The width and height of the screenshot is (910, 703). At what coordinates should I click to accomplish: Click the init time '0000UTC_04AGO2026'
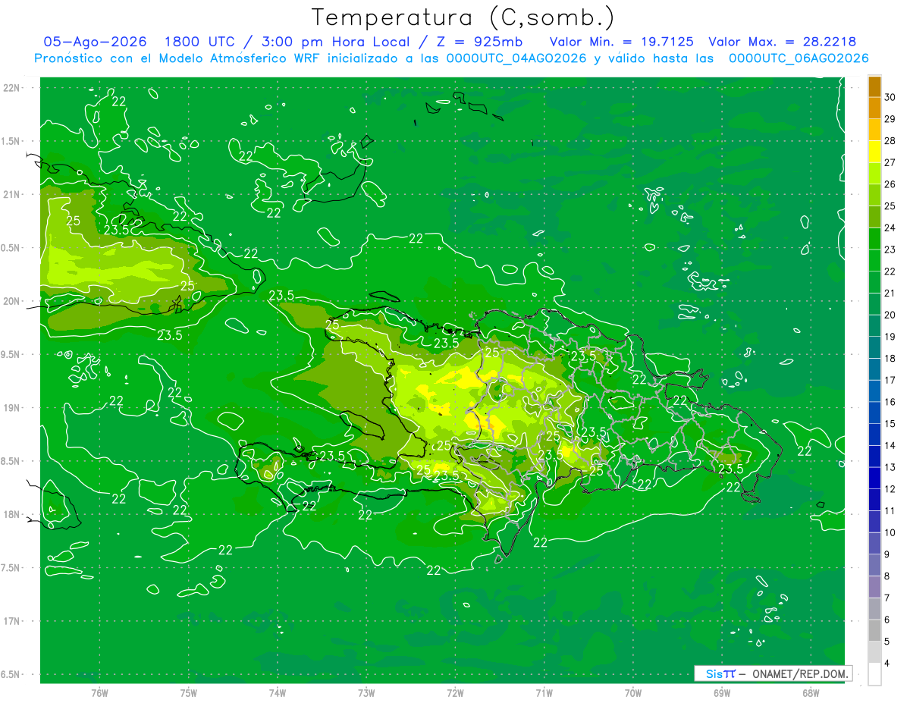pos(516,58)
